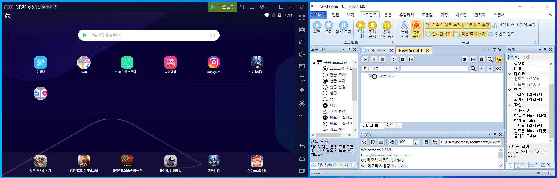This screenshot has height=178, width=557.
Task: Click the yellow 전체 실행 (Run All) icon
Action: click(361, 25)
